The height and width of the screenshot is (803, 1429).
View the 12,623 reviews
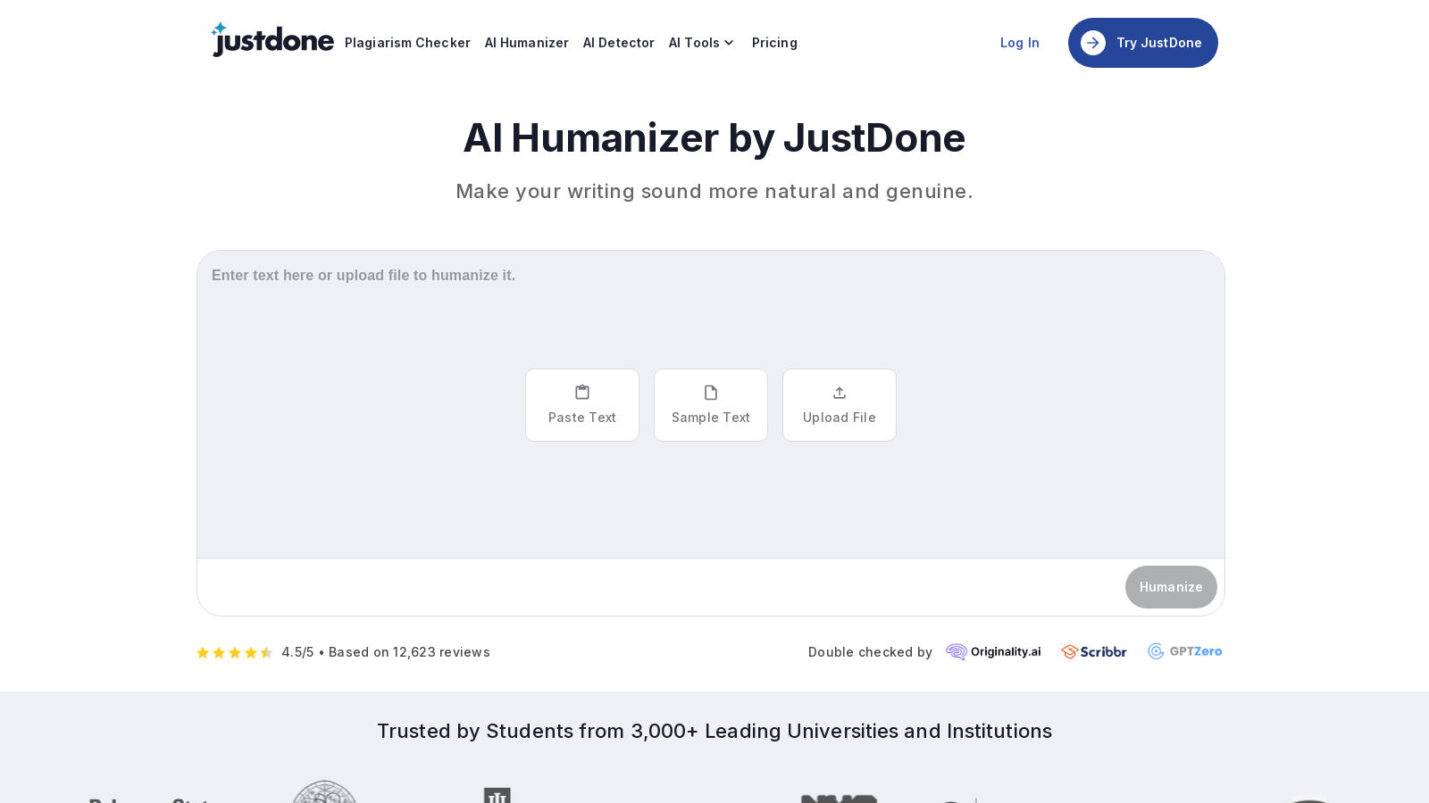441,652
